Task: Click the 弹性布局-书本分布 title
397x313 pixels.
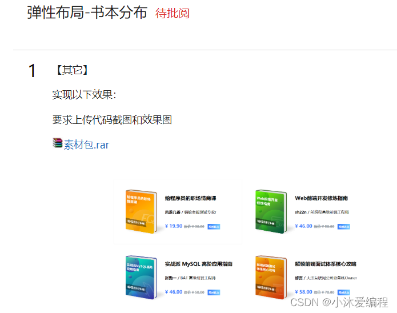Action: pos(87,13)
